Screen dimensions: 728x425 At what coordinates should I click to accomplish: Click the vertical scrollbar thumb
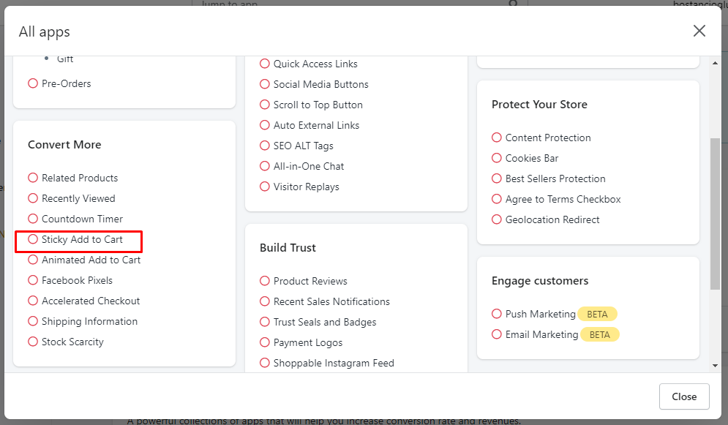click(x=715, y=212)
